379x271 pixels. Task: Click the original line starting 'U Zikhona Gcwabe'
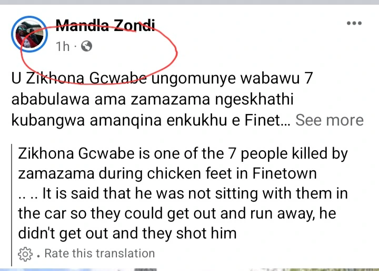tap(162, 78)
